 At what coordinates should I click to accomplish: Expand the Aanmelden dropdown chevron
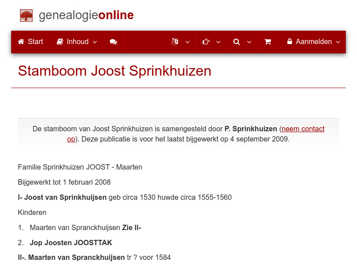pos(338,42)
